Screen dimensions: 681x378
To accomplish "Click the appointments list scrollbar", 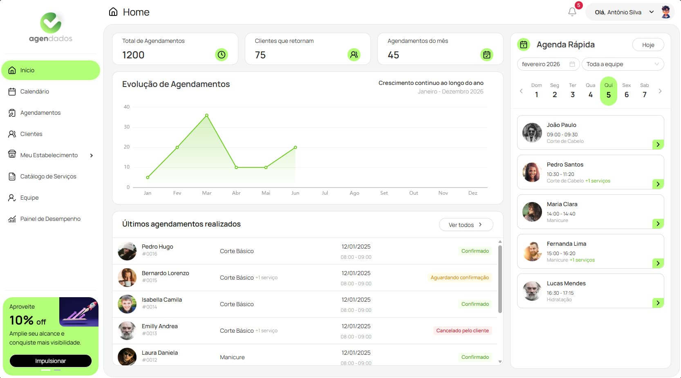I will coord(500,280).
